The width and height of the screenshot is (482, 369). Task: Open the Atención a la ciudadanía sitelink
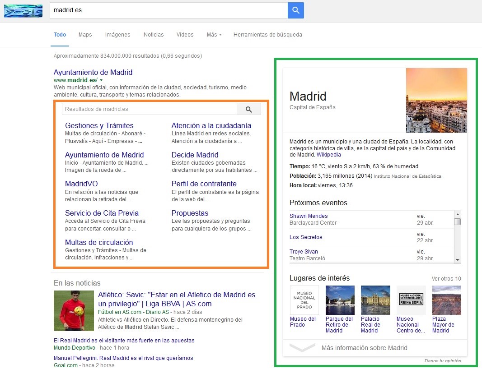[211, 125]
